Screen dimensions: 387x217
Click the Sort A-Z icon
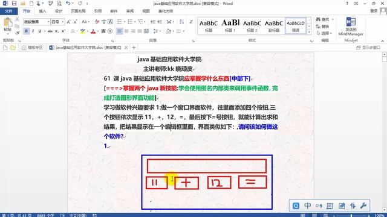181,22
